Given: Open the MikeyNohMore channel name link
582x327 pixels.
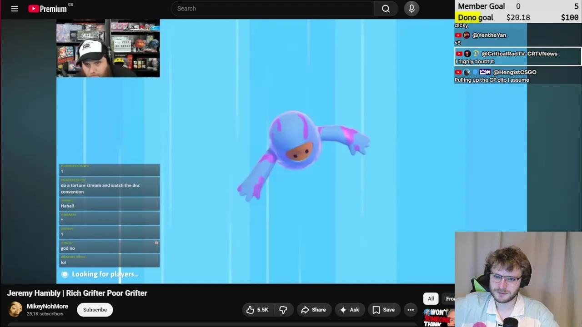Looking at the screenshot, I should pos(47,306).
